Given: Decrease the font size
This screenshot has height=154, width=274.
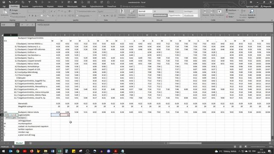Looking at the screenshot, I should pyautogui.click(x=54, y=12).
